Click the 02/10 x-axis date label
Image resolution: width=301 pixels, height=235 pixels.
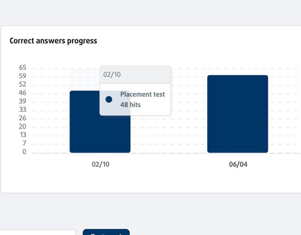coord(101,164)
